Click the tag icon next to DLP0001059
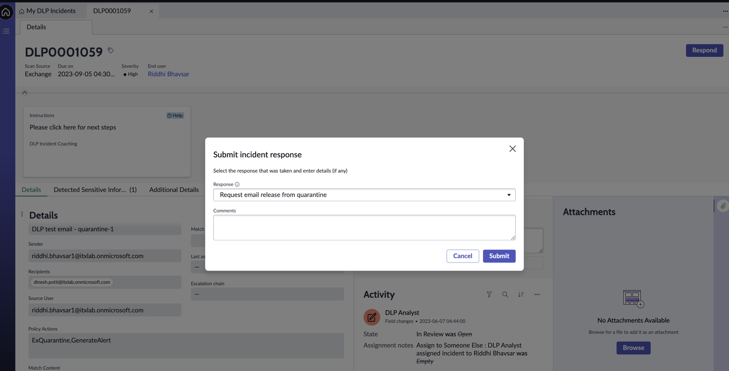Screen dimensions: 729x371 (111, 50)
